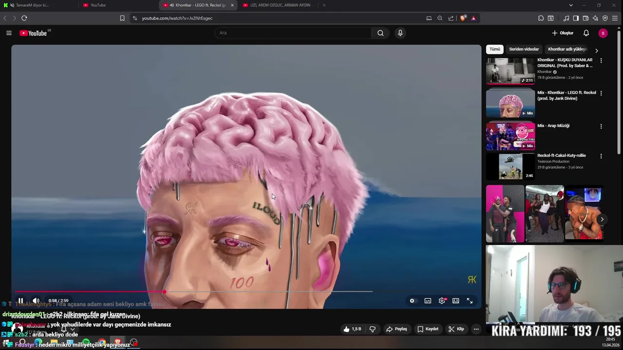Select the Tümü filter chip

(495, 49)
